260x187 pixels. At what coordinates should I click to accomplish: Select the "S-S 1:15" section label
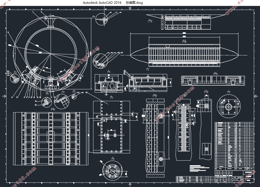pos(215,74)
